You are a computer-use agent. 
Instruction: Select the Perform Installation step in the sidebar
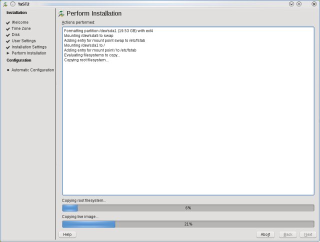pos(29,53)
